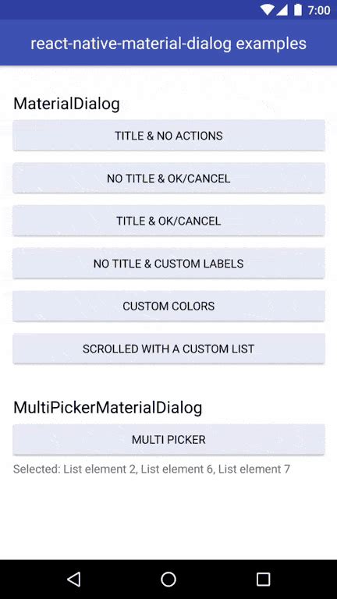Click the app title in header bar
Screen dimensions: 337x599
click(168, 44)
